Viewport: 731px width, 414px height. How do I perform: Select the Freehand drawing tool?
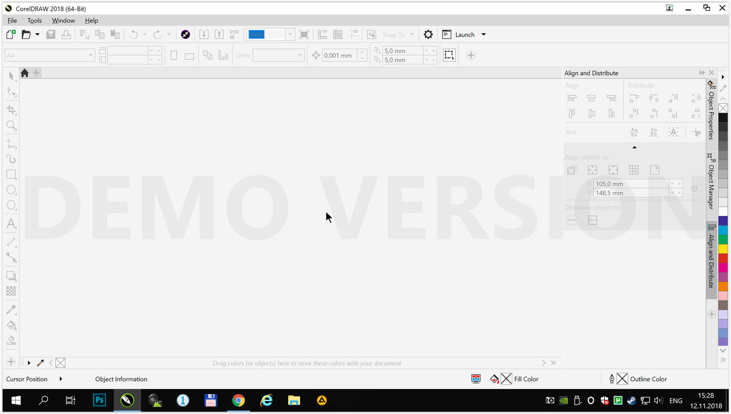pos(11,143)
